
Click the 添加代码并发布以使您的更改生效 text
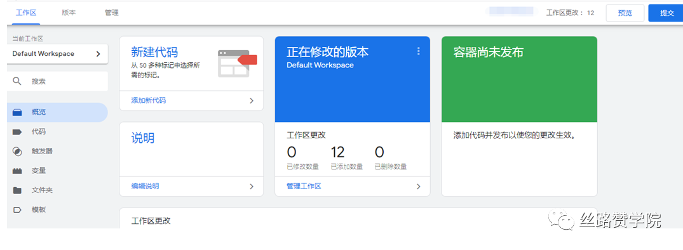[x=515, y=135]
